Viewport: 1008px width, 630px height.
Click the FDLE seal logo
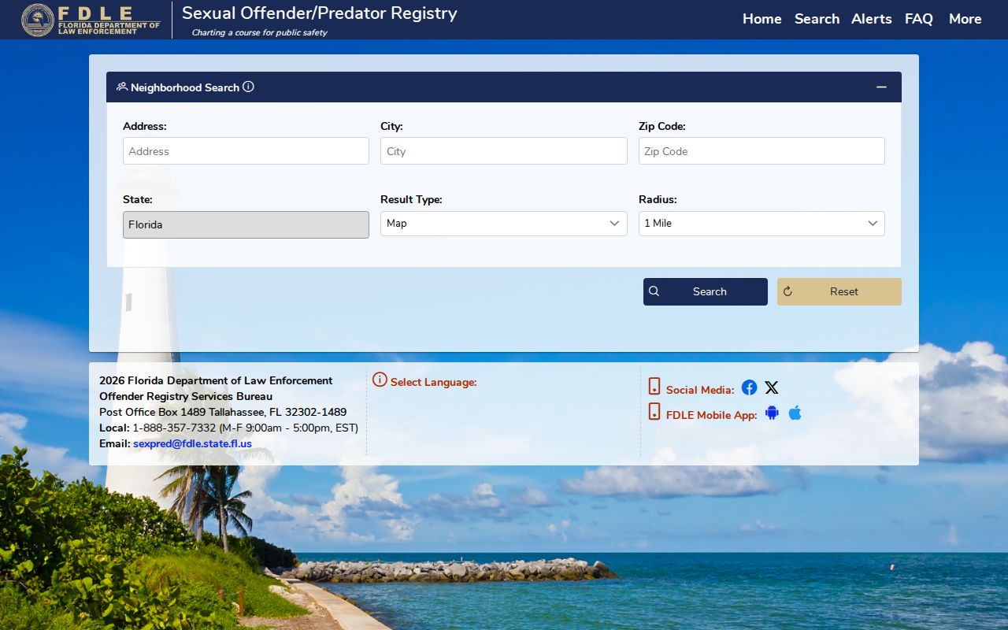(38, 20)
